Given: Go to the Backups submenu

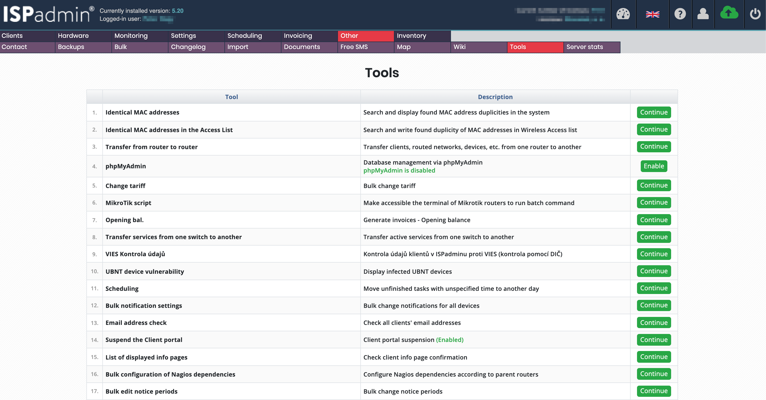Looking at the screenshot, I should coord(84,47).
